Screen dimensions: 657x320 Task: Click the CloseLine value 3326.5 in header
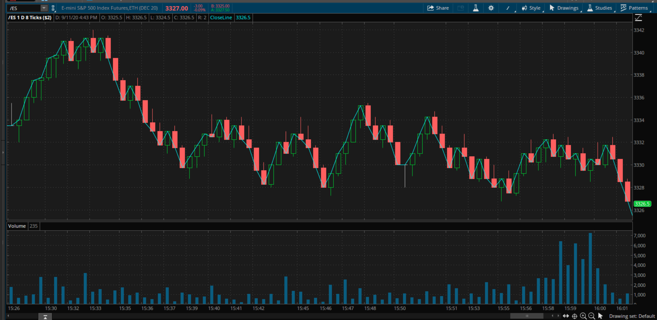click(x=243, y=17)
